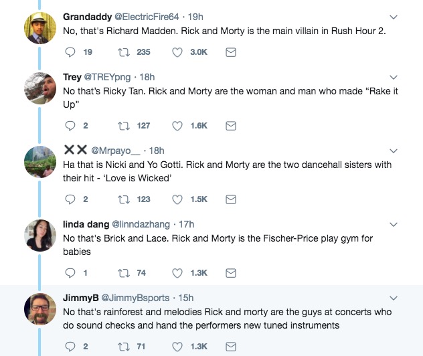This screenshot has width=423, height=356.
Task: Click JimmyB's profile avatar
Action: (x=40, y=309)
